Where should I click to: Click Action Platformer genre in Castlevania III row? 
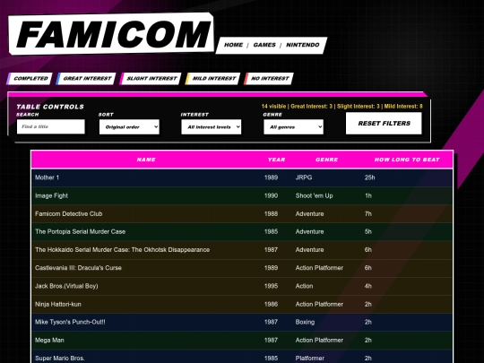319,268
